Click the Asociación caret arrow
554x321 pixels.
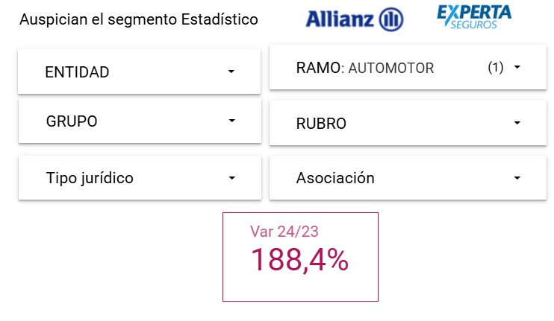click(x=517, y=178)
